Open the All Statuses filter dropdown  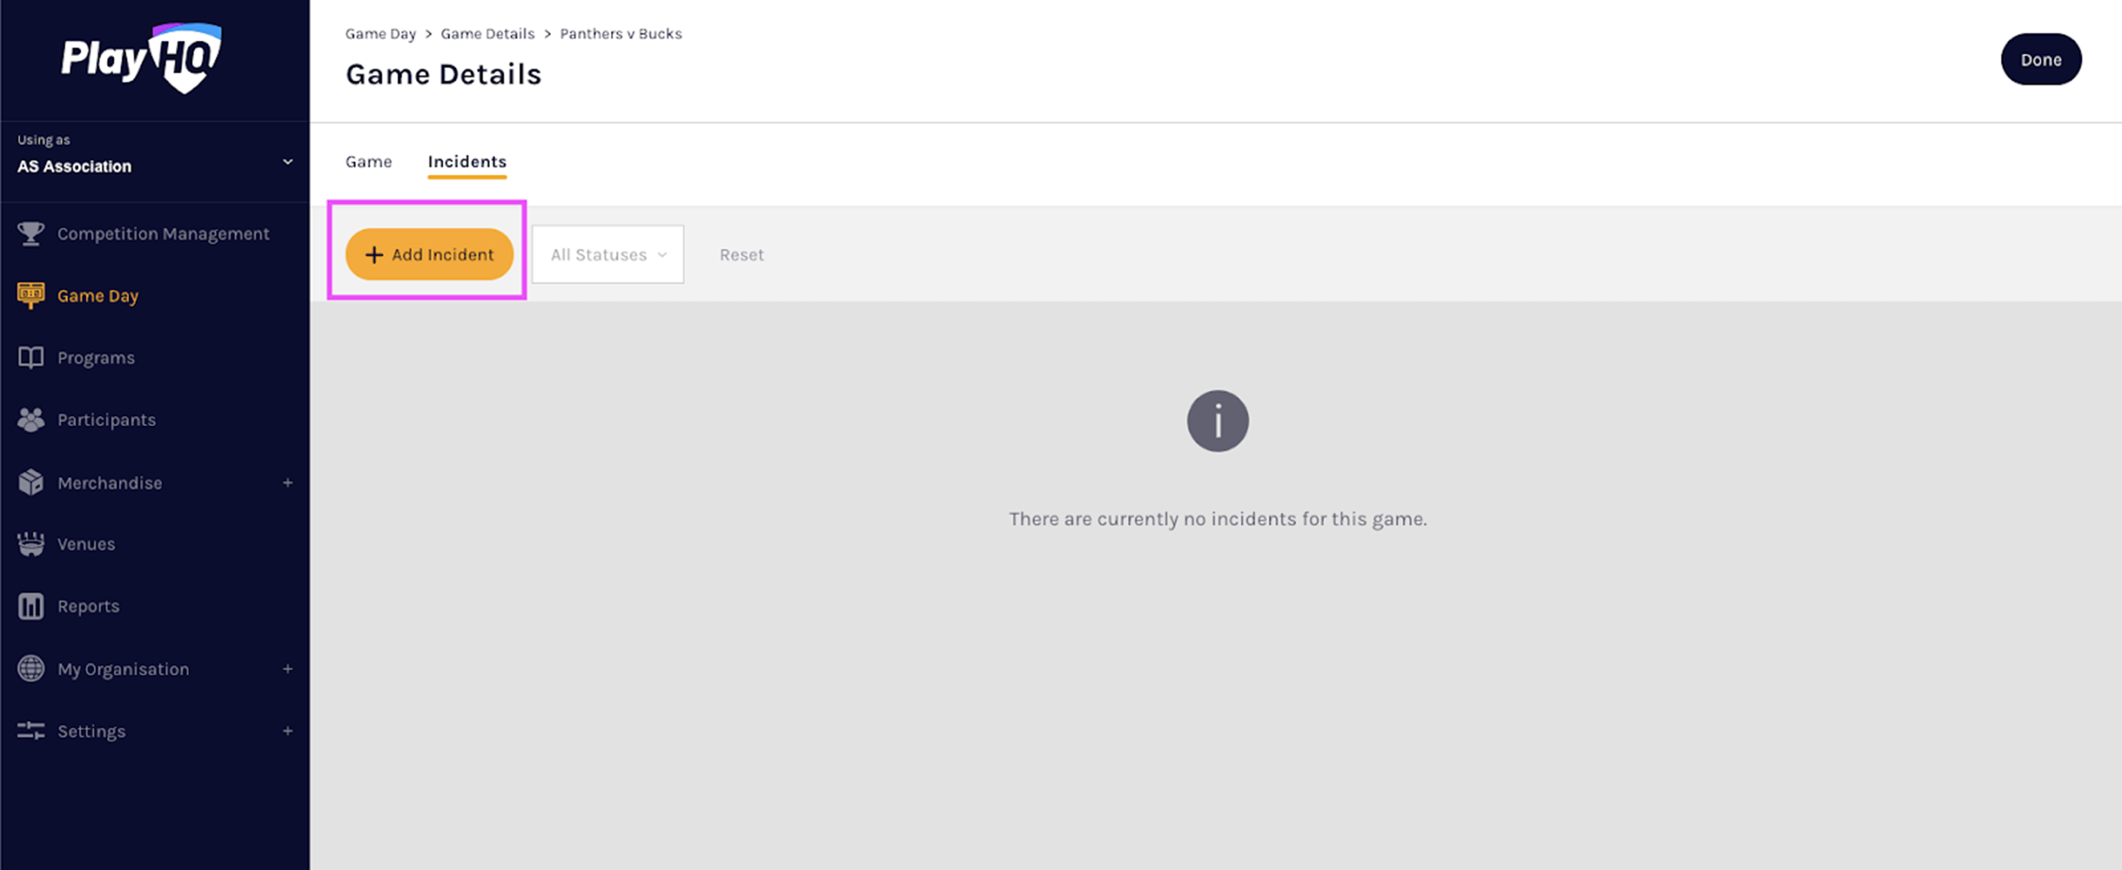[608, 255]
